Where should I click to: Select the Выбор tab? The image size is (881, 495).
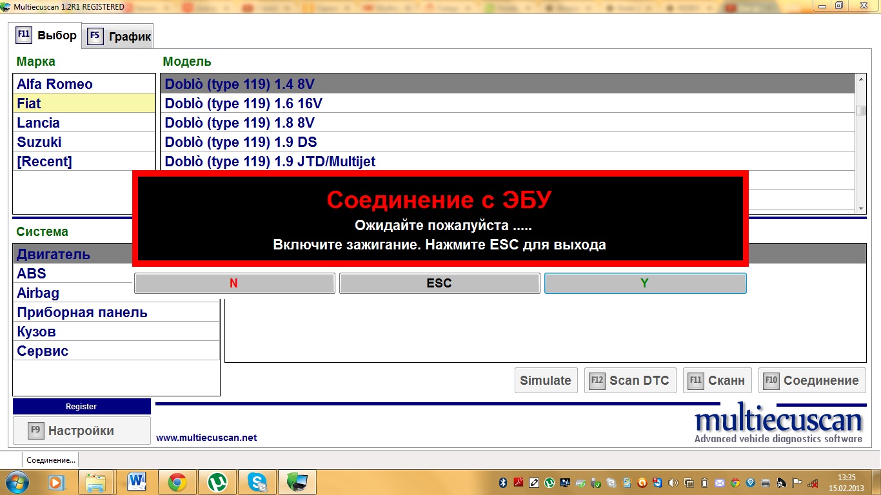[47, 35]
